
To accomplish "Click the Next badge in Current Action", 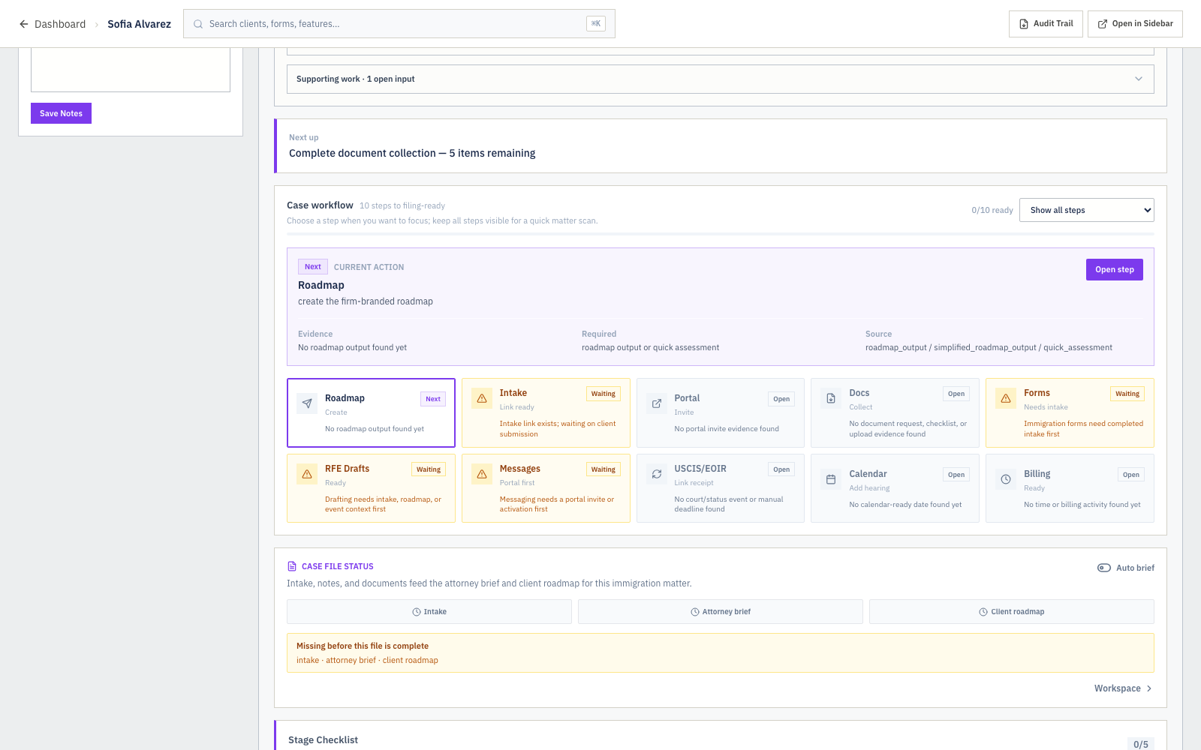I will [x=313, y=267].
